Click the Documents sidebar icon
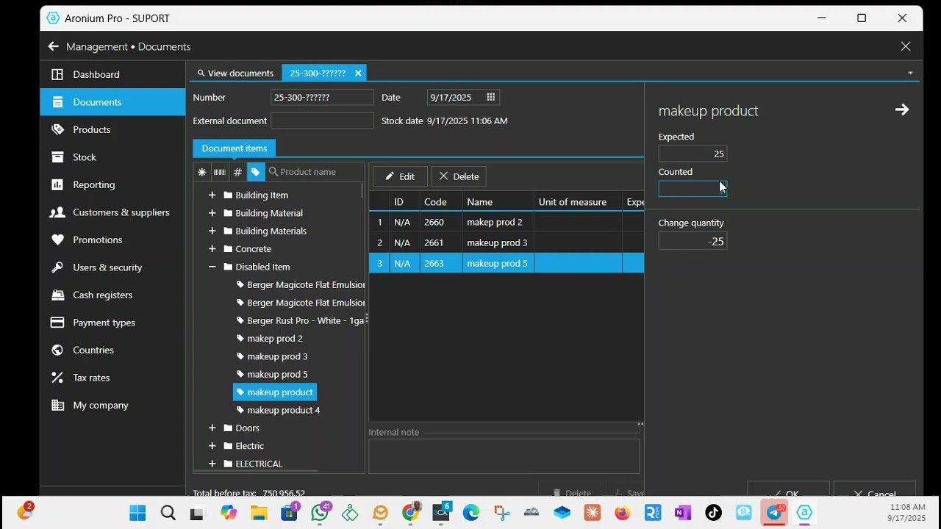941x529 pixels. pos(57,102)
